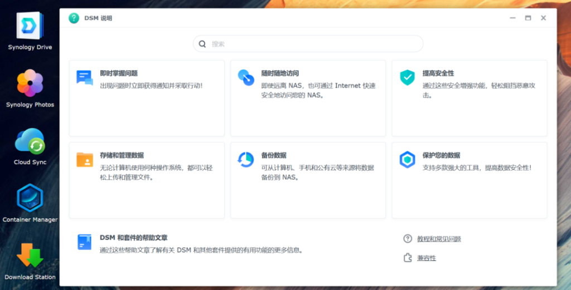
Task: Open Synology Drive desktop icon
Action: (x=30, y=26)
